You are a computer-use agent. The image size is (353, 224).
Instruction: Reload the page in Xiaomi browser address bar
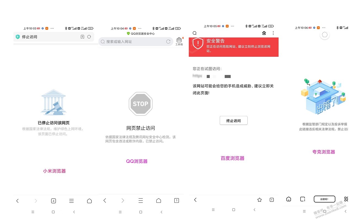tap(89, 37)
